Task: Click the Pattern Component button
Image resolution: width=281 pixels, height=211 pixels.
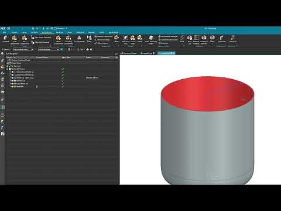Action: tap(104, 36)
